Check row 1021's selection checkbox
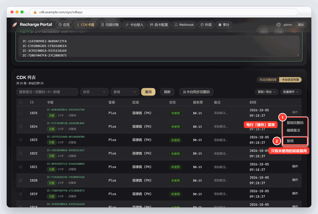The height and width of the screenshot is (214, 318). pos(21,167)
